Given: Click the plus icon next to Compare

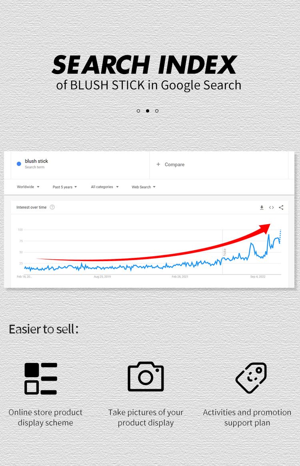Looking at the screenshot, I should pos(158,165).
